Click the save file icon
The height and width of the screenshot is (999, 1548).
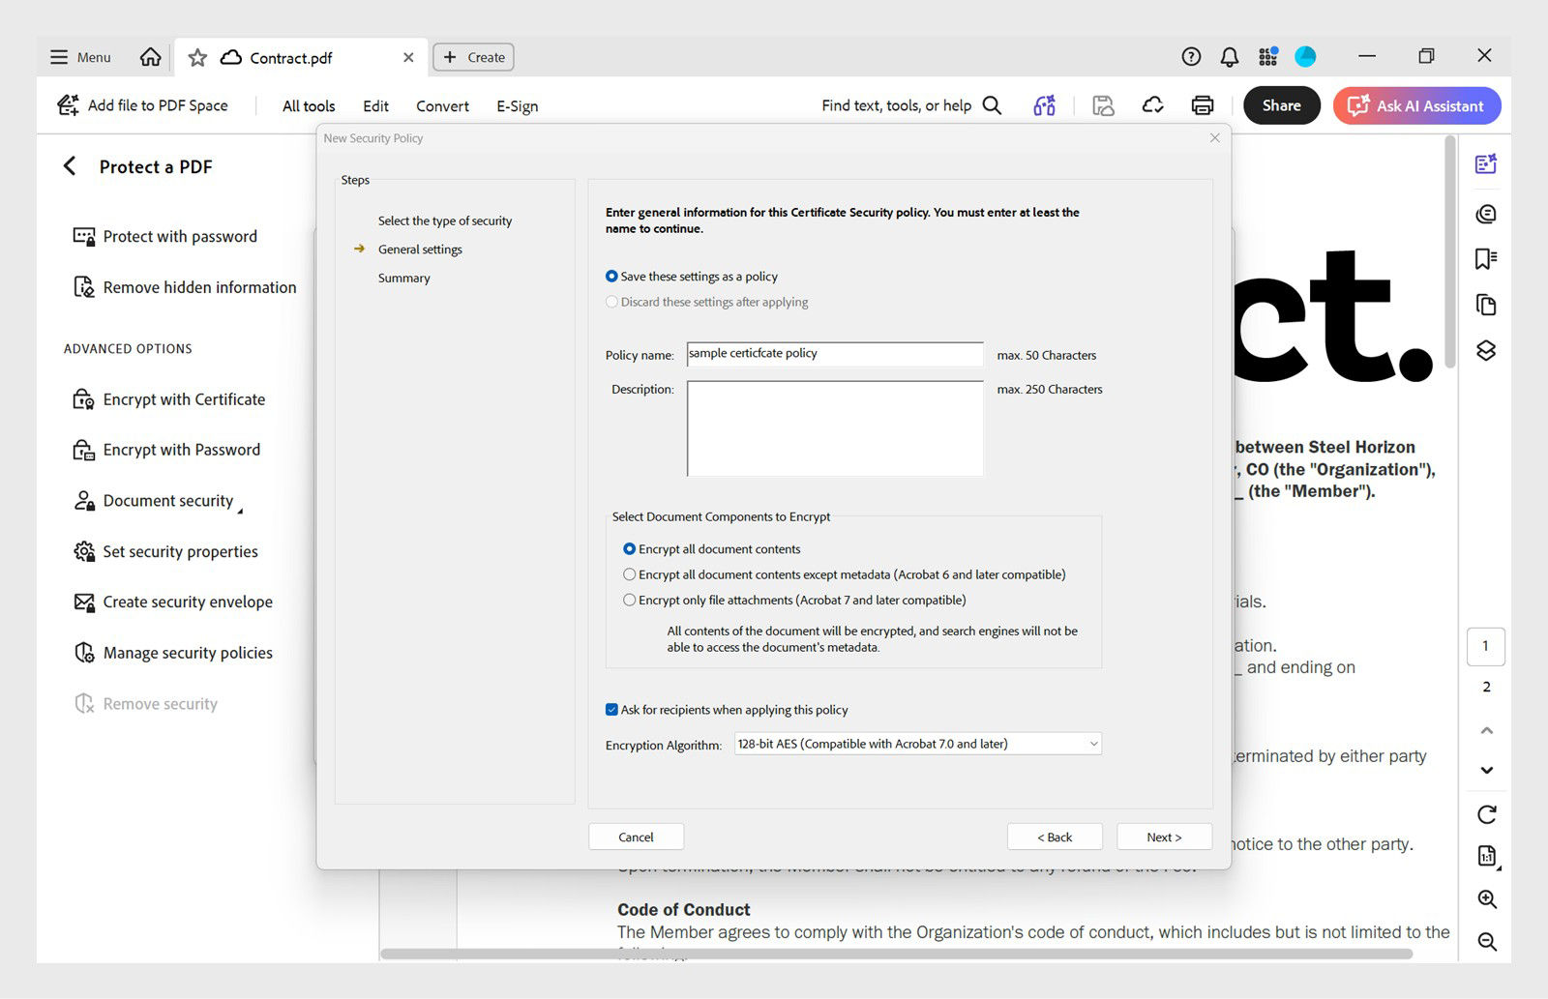point(1103,105)
